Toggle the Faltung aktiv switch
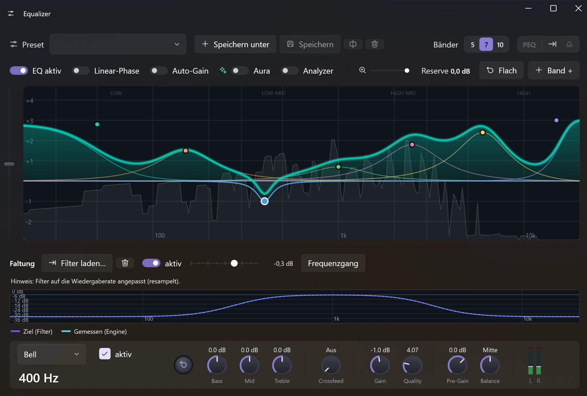Screen dimensions: 587x396 point(151,263)
